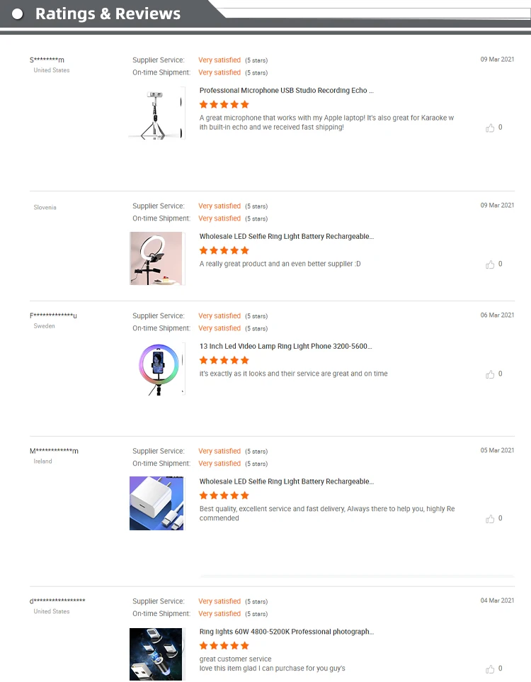Open the microphone tripod product thumbnail
The height and width of the screenshot is (682, 531).
tap(157, 113)
